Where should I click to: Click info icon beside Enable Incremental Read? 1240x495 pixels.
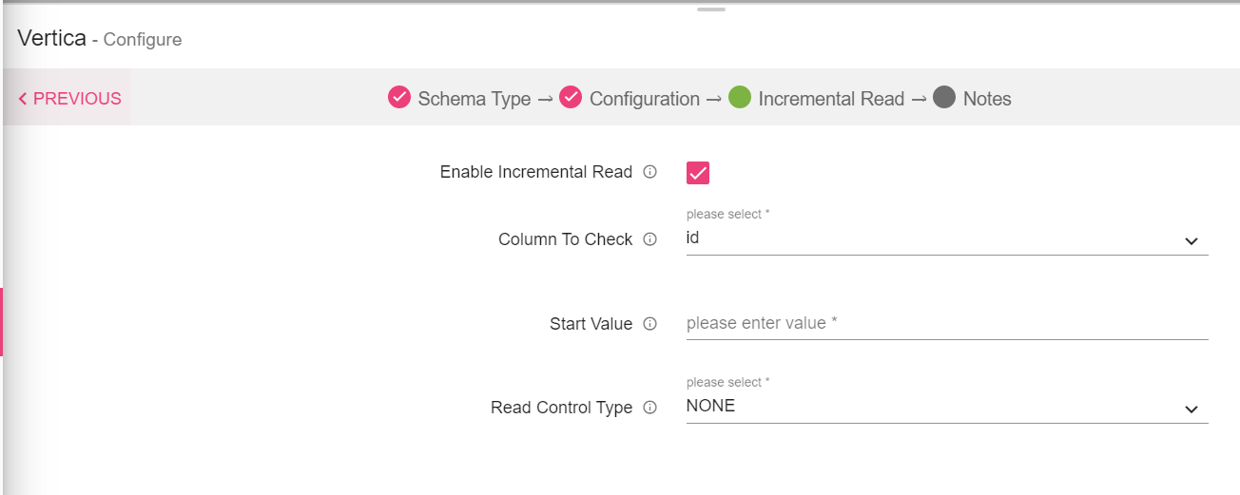pos(650,172)
